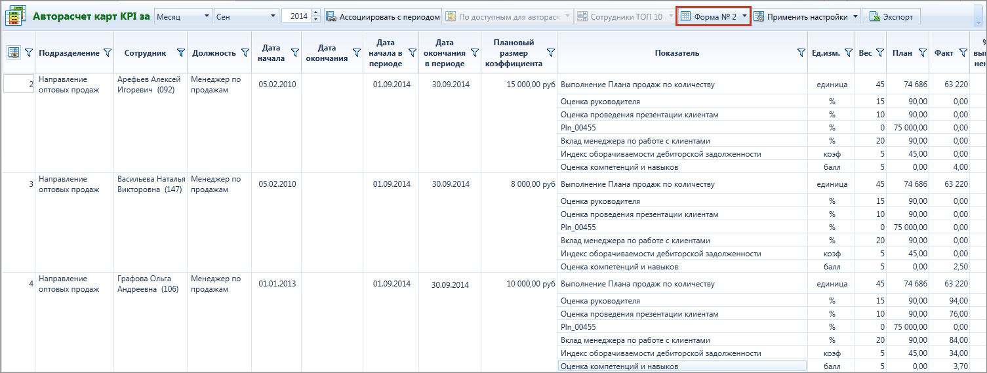Sort by Подразделение column header
987x373 pixels.
(69, 53)
